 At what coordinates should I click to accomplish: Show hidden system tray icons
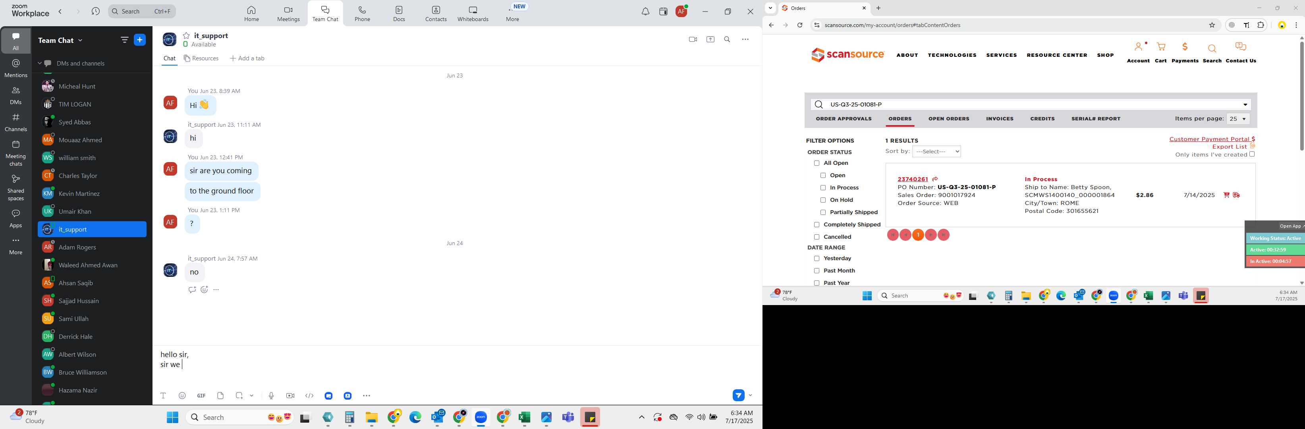coord(641,417)
